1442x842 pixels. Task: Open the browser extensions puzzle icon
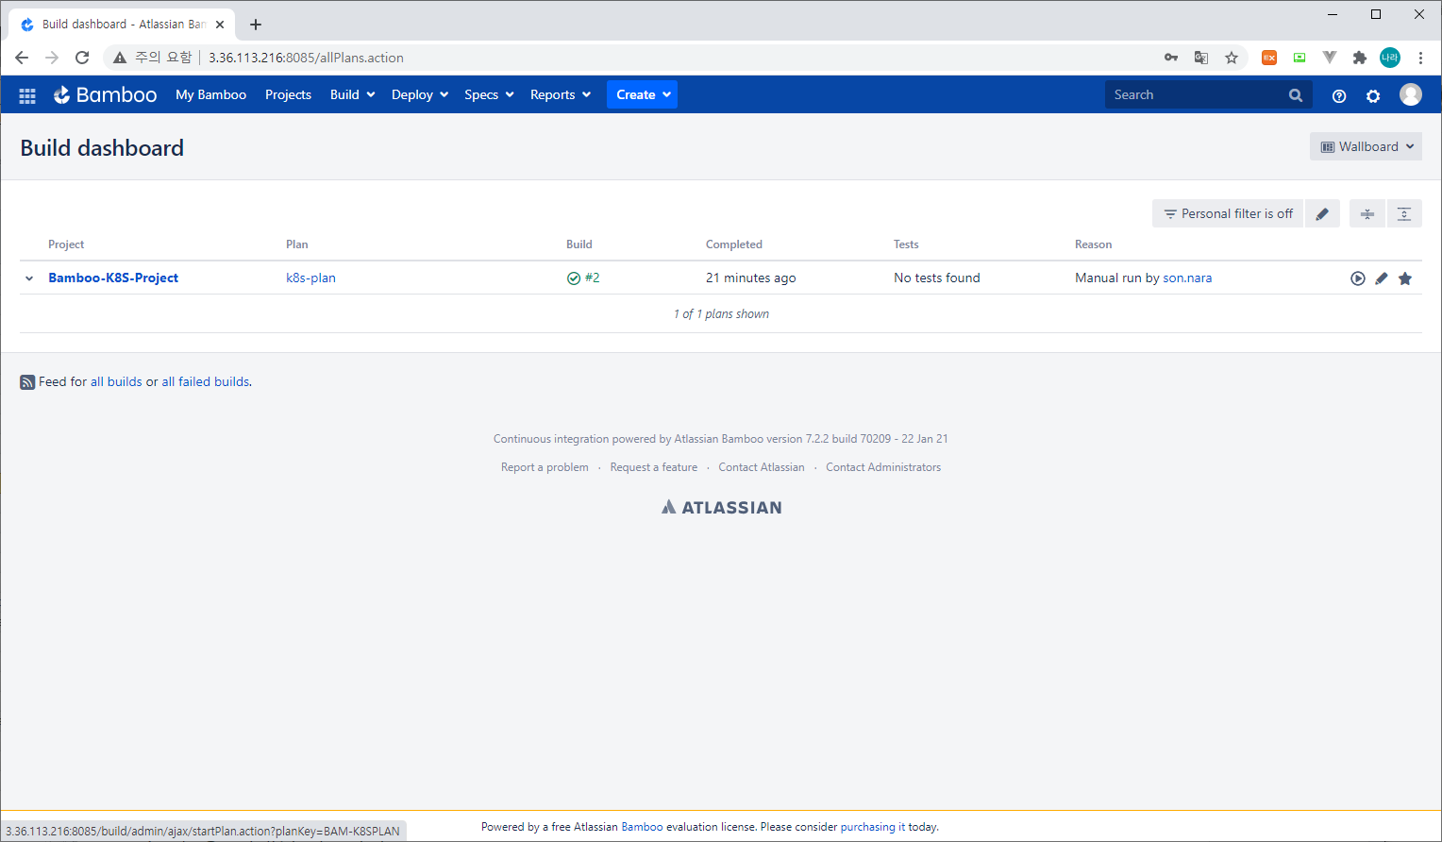[1360, 58]
